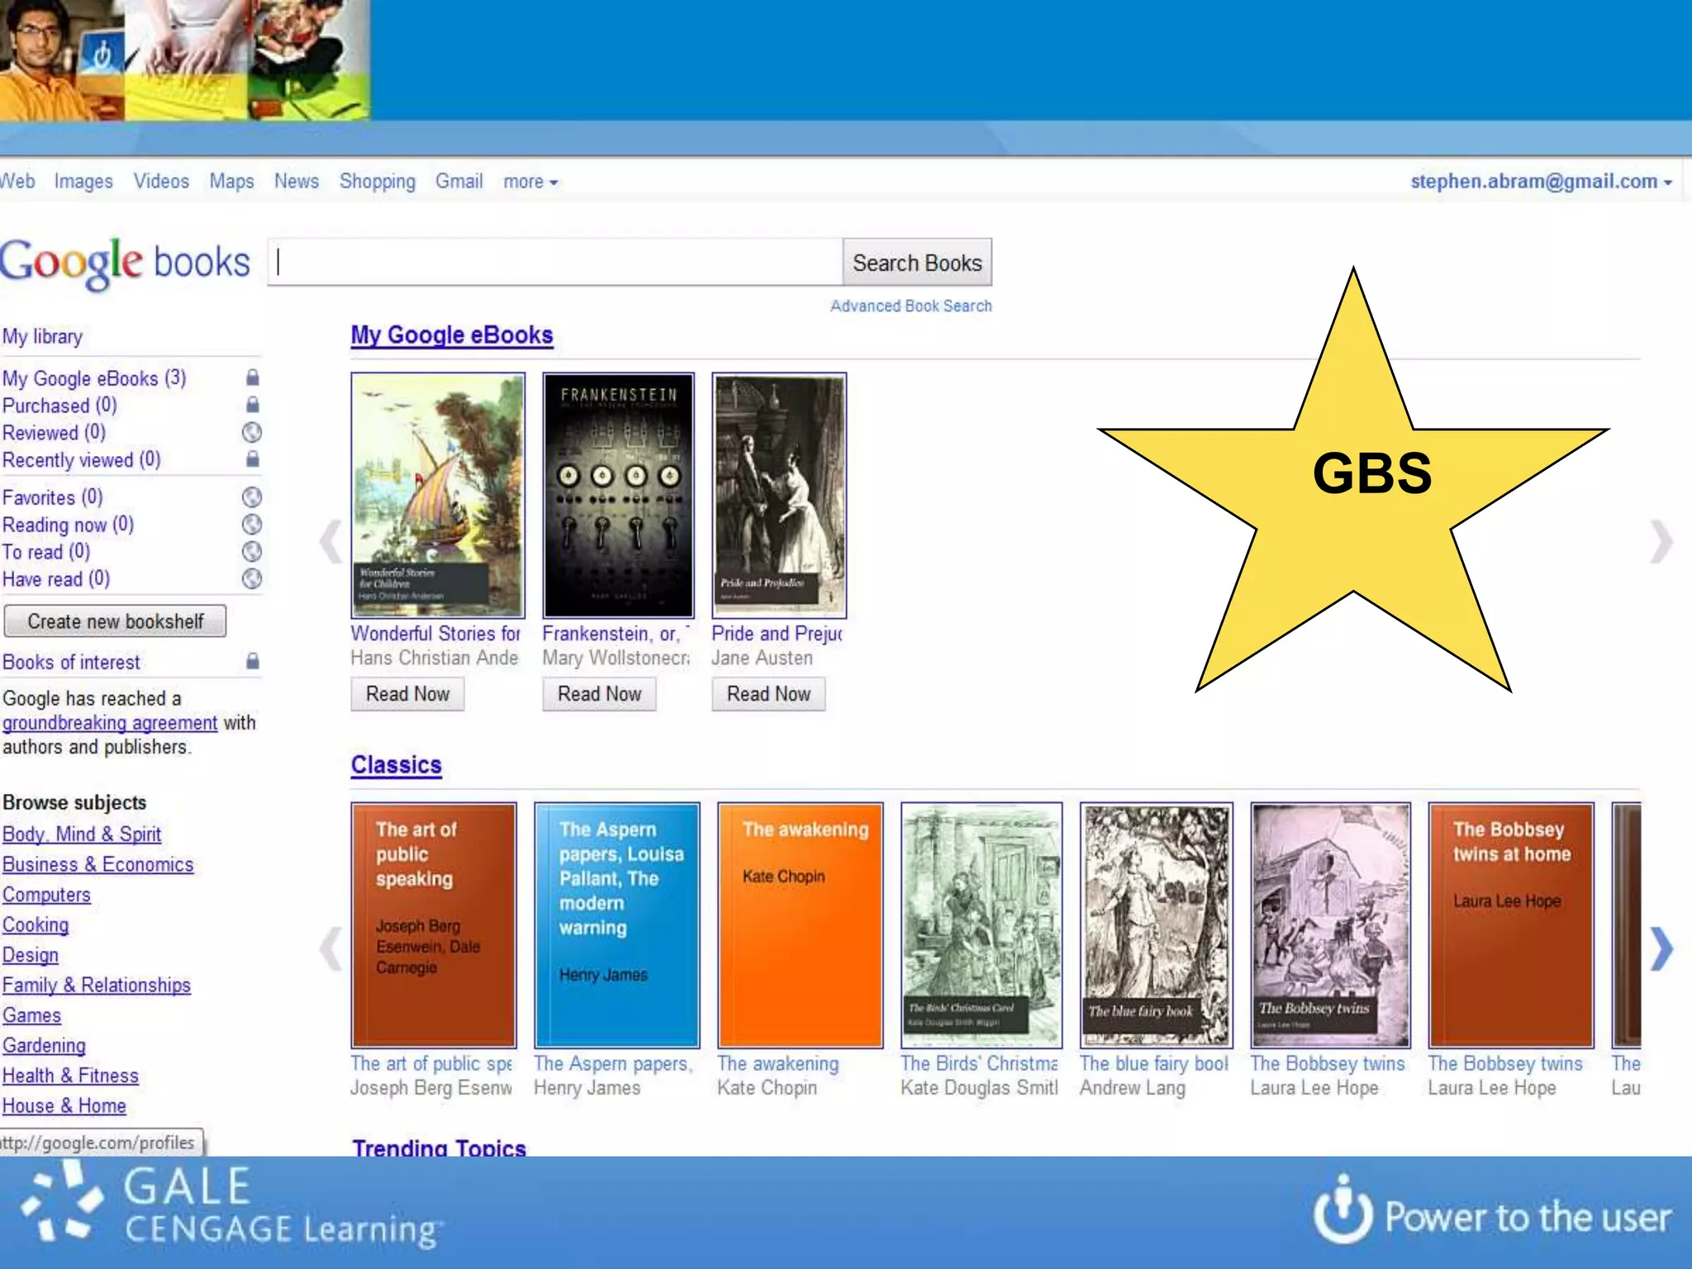Image resolution: width=1692 pixels, height=1269 pixels.
Task: Click the globe icon next to Have read
Action: pos(252,578)
